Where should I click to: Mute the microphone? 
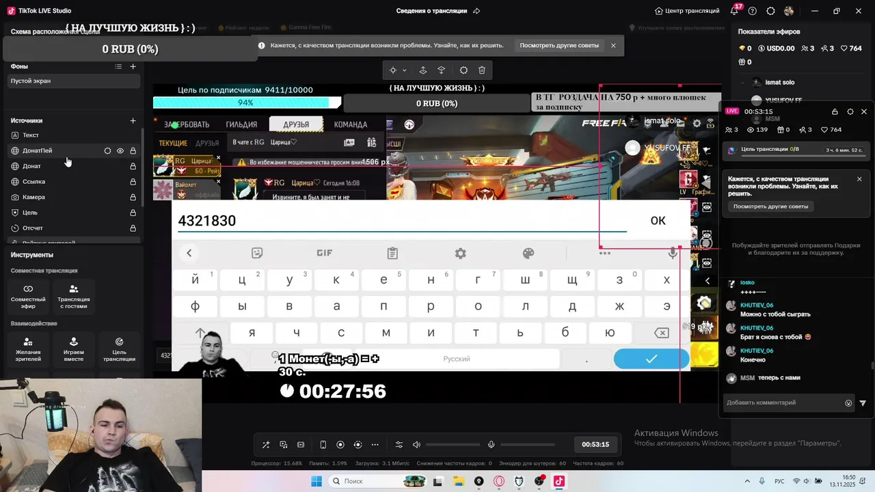[x=491, y=445]
